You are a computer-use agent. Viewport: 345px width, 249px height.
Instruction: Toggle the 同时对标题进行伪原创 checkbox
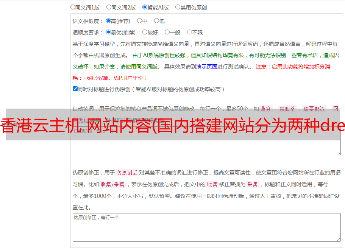click(75, 89)
